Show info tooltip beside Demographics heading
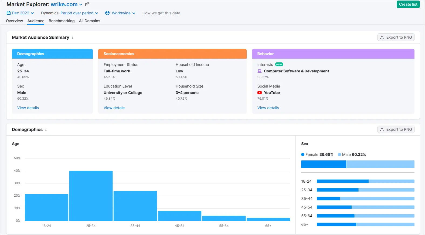The height and width of the screenshot is (235, 425). pos(46,130)
